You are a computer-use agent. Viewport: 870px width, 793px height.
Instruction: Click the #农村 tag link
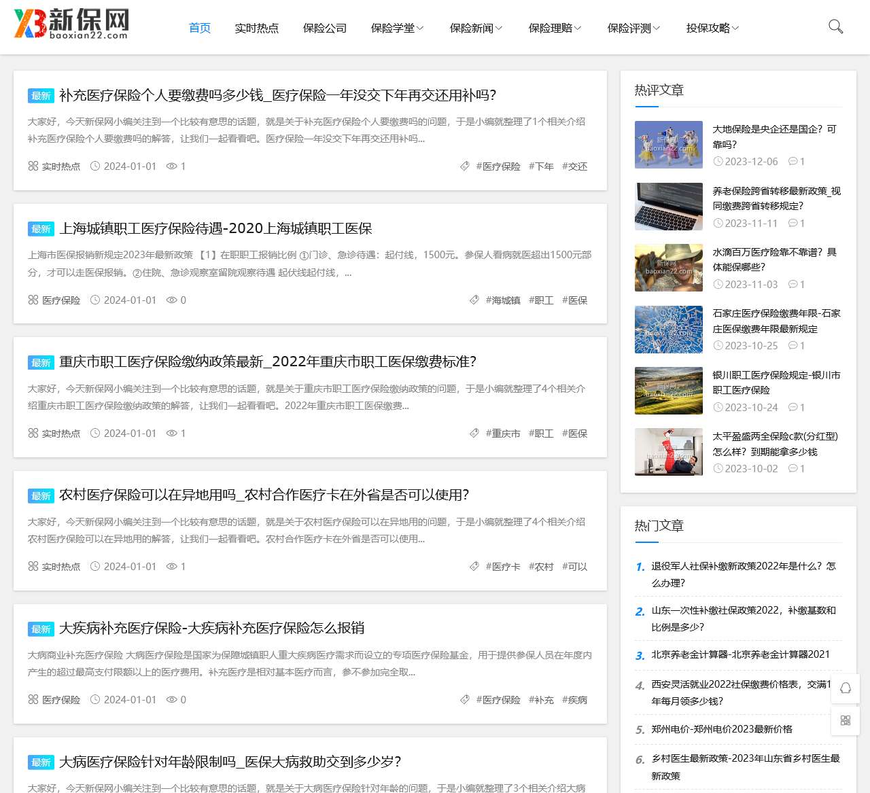coord(541,567)
